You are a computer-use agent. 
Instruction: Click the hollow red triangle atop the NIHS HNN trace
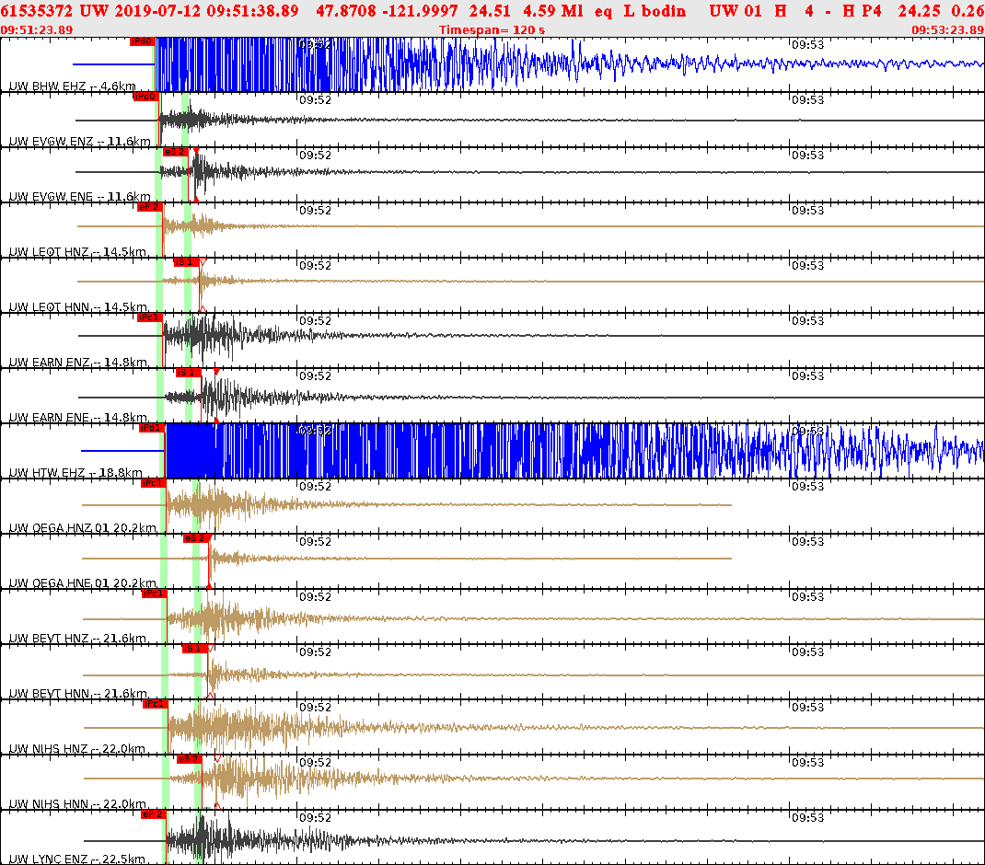pos(217,757)
